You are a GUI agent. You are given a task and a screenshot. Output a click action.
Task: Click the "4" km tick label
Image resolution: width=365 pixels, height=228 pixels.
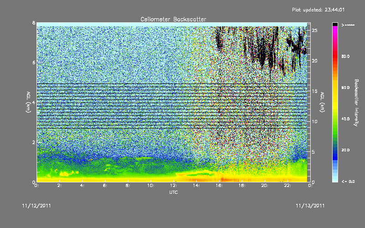[34, 102]
